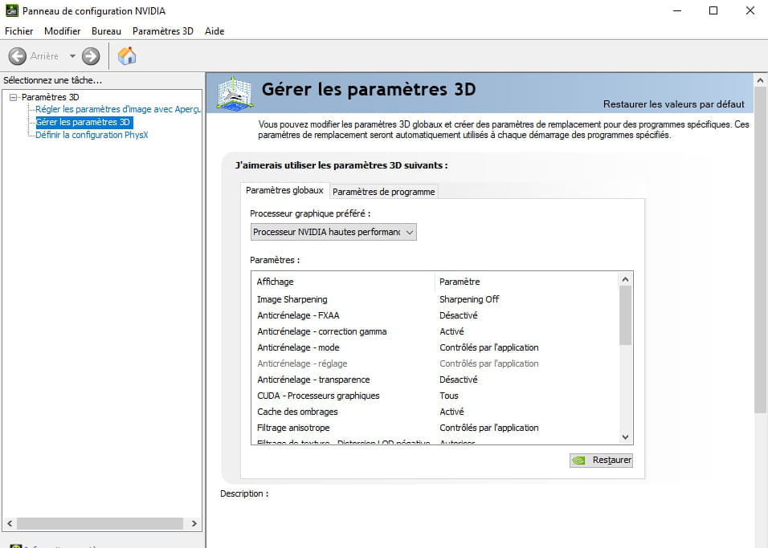Screen dimensions: 768x548
Task: Click the Affichage column header
Action: pyautogui.click(x=343, y=282)
